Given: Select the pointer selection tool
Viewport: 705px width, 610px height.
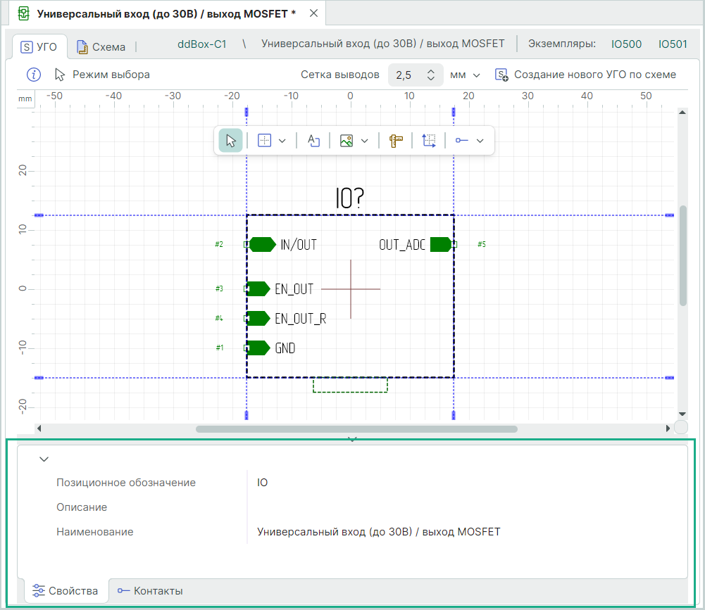Looking at the screenshot, I should pos(230,141).
